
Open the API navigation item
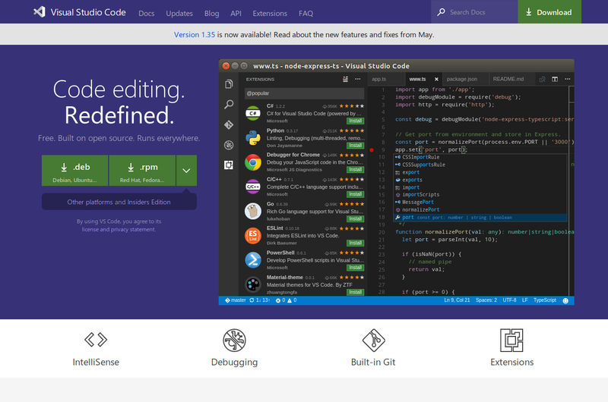coord(236,13)
